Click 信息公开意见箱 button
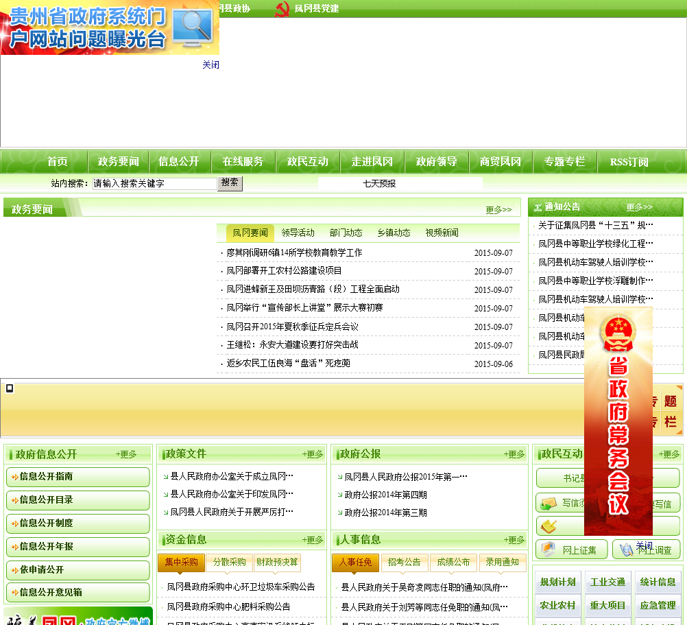 78,593
